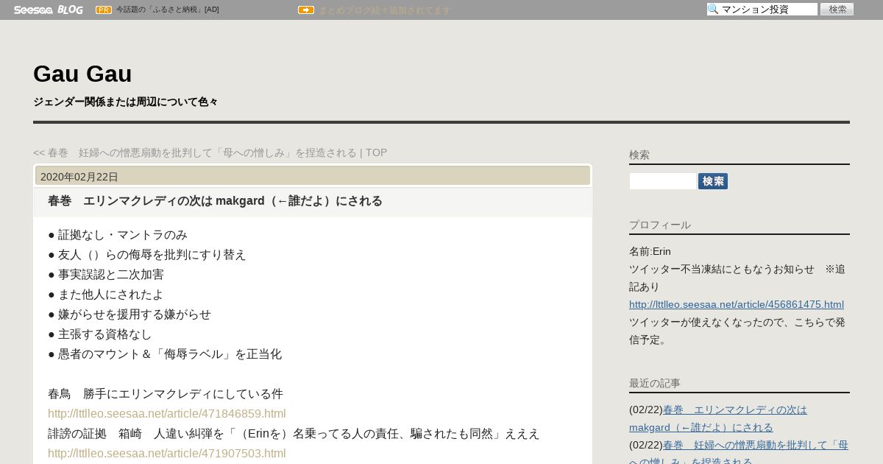Open recent article エリンマクレディの次は makgard in sidebar
The image size is (883, 464).
[x=718, y=418]
